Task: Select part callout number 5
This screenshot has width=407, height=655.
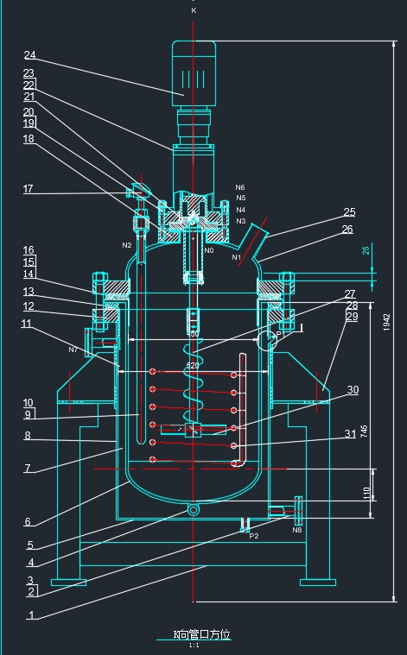Action: tap(30, 545)
